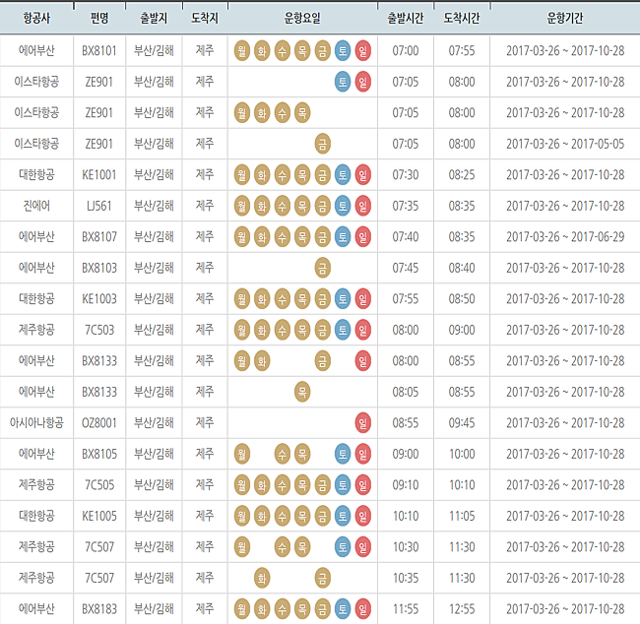Click the 일 day icon in the 07:05 weekend ZE901 row
Image resolution: width=640 pixels, height=624 pixels.
(x=363, y=82)
